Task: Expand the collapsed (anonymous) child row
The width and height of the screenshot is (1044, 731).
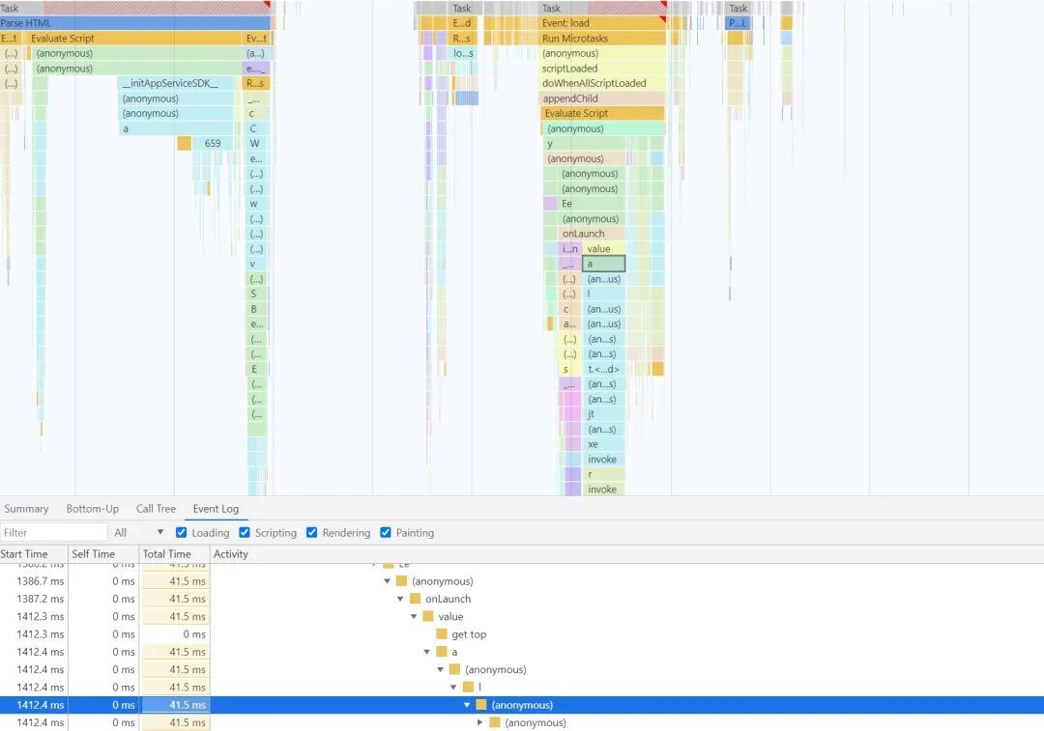Action: [x=480, y=723]
